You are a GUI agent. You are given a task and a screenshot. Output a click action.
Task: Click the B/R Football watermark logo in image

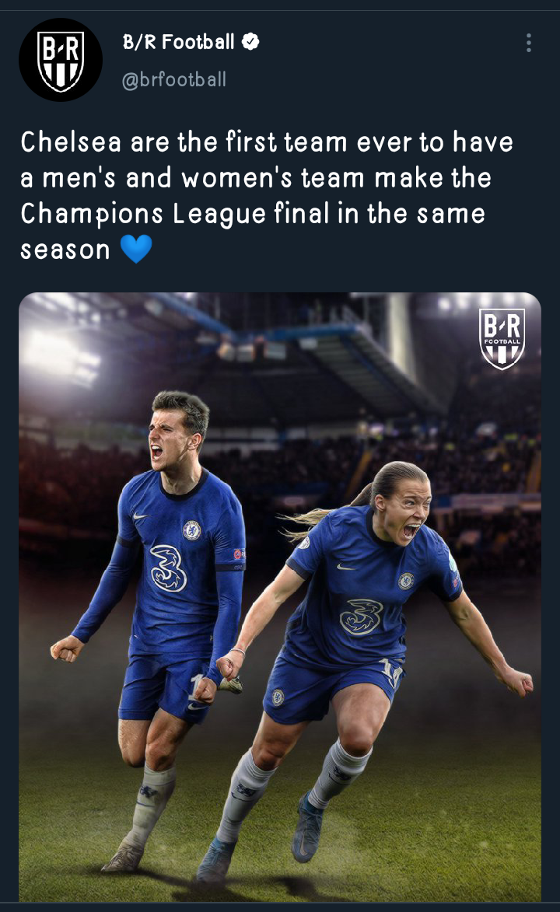502,338
